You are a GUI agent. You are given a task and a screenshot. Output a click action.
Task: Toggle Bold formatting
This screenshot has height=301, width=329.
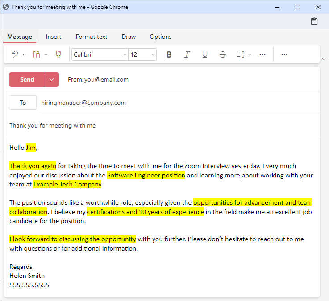[x=169, y=54]
